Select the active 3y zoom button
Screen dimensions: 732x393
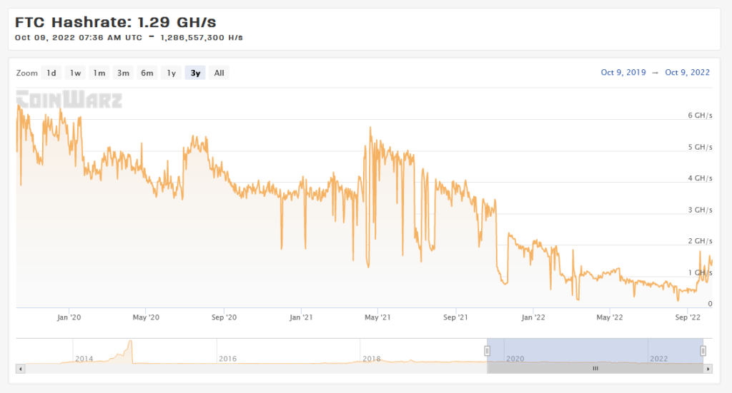click(x=195, y=73)
